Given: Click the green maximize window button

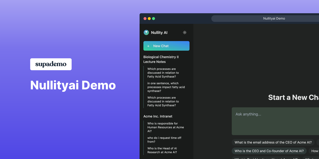Looking at the screenshot, I should pos(154,19).
